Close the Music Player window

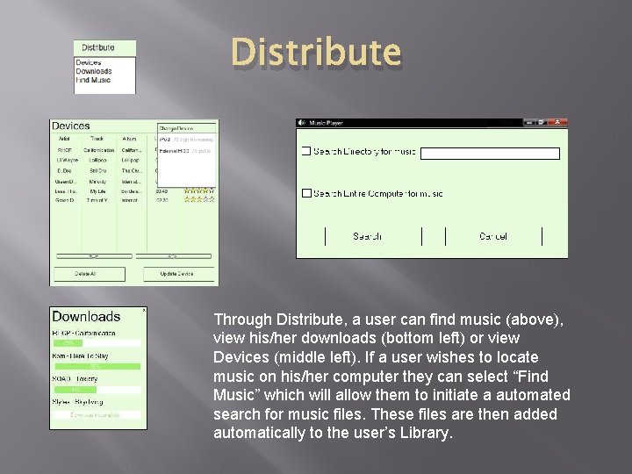pyautogui.click(x=558, y=122)
